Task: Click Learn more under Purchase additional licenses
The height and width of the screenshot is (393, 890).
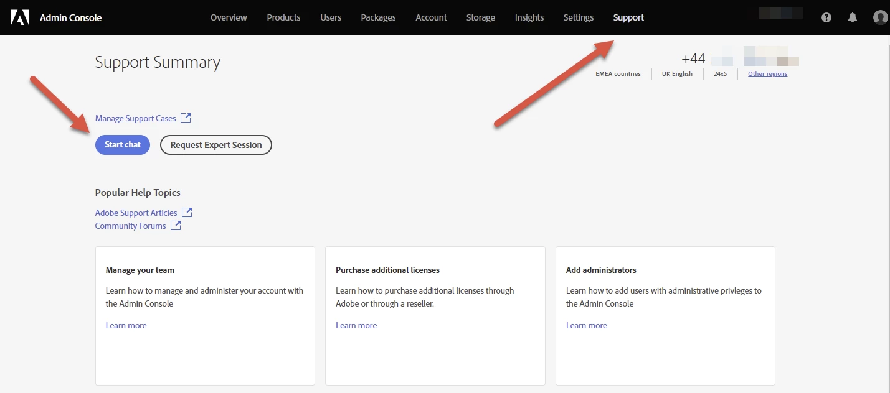Action: [356, 325]
